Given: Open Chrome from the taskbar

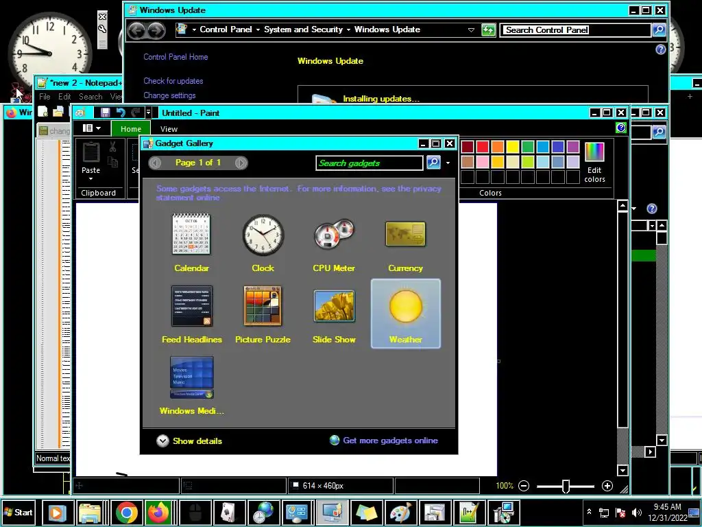Looking at the screenshot, I should pyautogui.click(x=127, y=512).
